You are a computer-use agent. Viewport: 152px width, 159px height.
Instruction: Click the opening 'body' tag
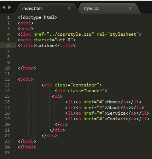tap(26, 79)
